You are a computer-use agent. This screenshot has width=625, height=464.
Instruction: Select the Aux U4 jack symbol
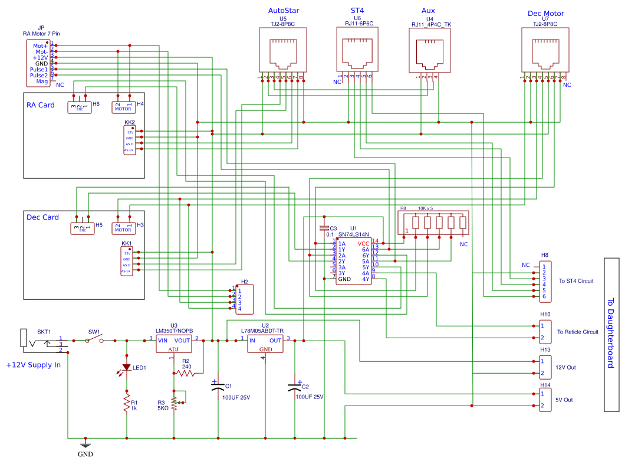(x=430, y=50)
